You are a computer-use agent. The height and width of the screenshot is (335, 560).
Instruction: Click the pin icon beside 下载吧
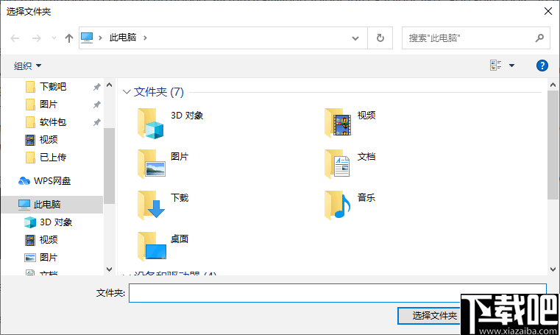[97, 87]
